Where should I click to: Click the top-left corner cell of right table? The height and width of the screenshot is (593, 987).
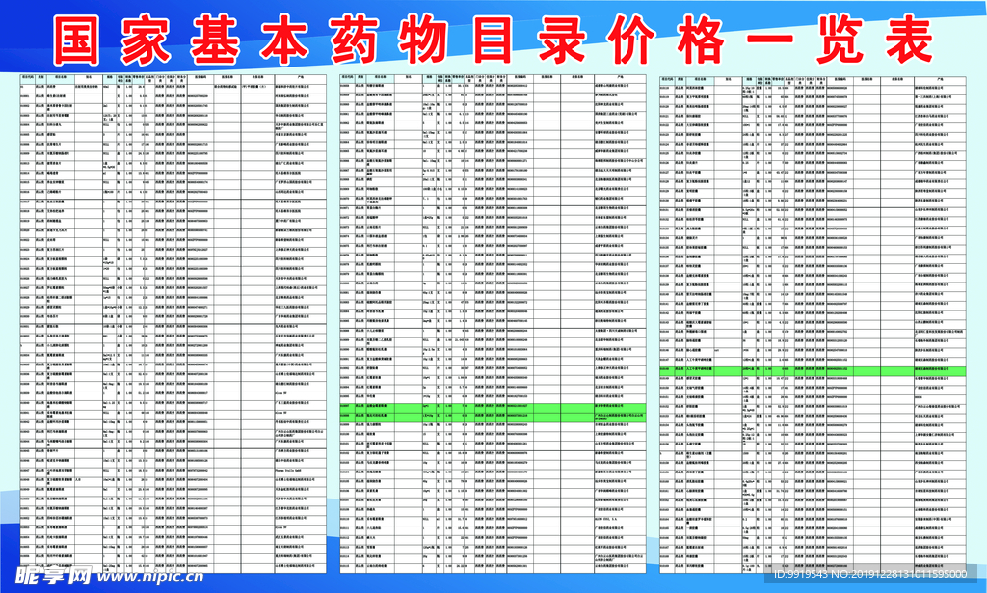click(x=667, y=78)
